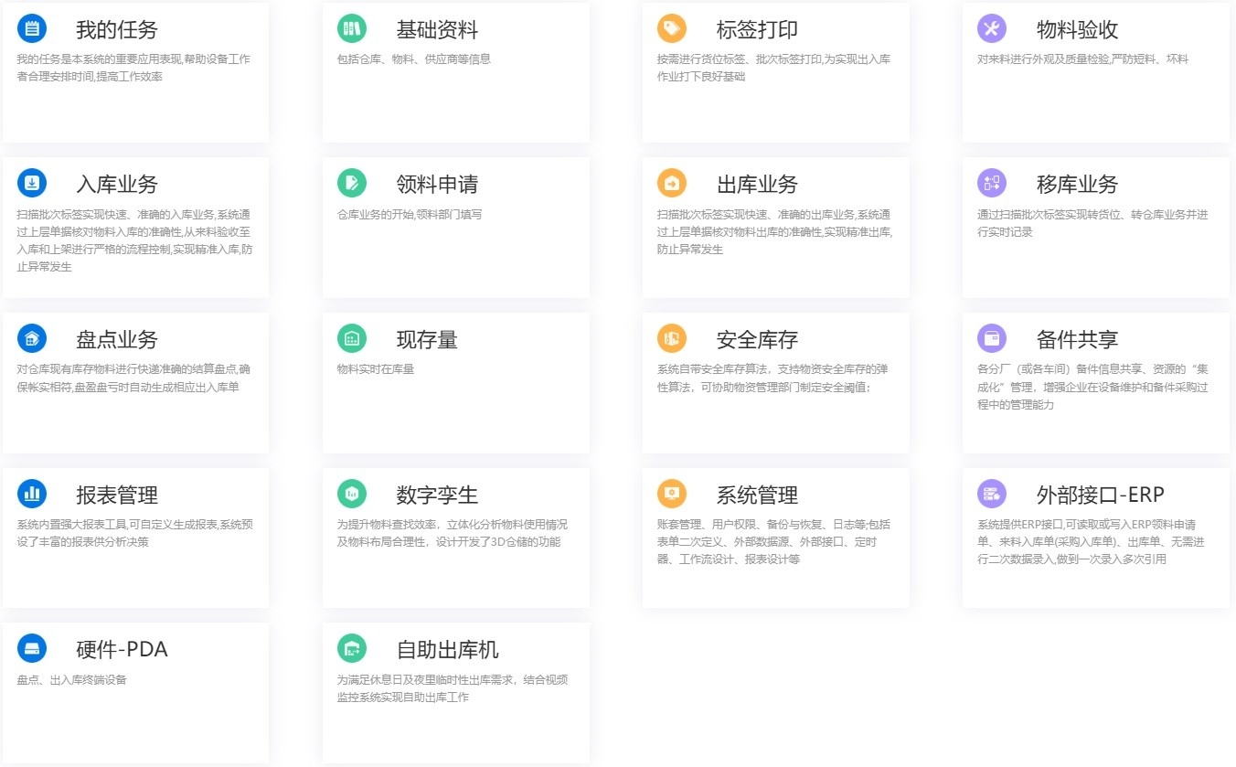The width and height of the screenshot is (1236, 767).
Task: Go to the 备件共享 heading
Action: click(x=1077, y=340)
